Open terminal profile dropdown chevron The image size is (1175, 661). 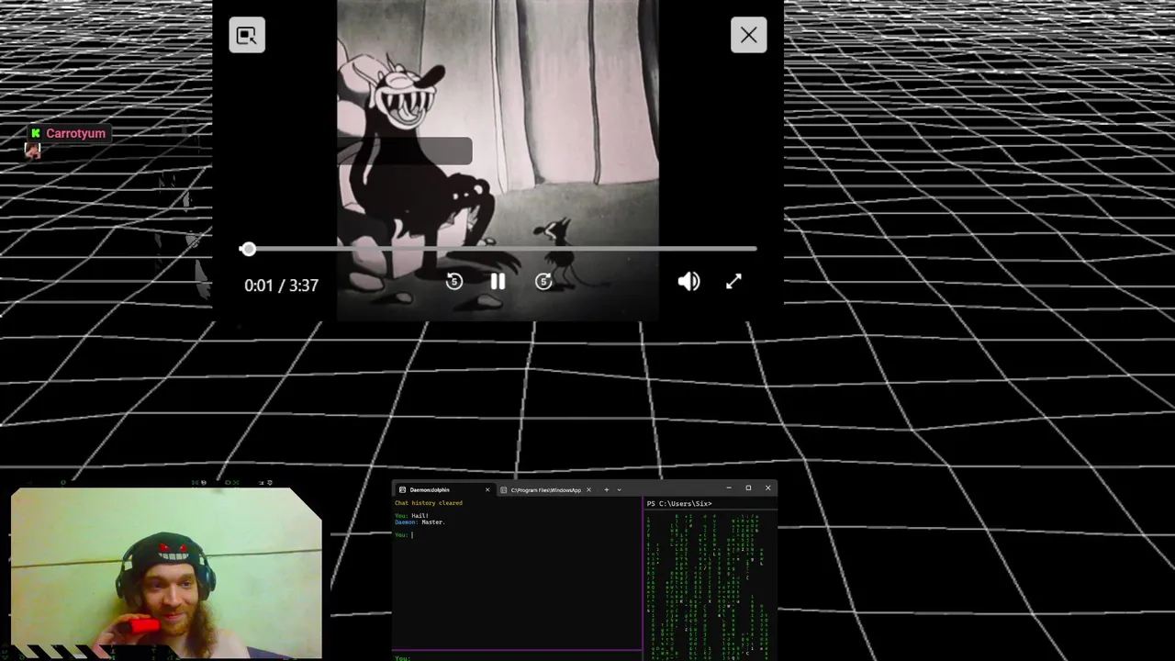tap(619, 489)
